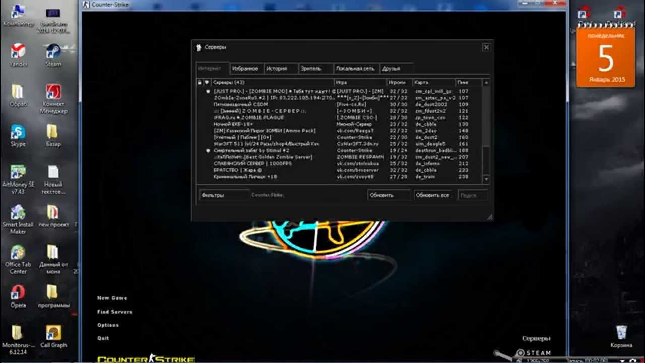Click the Quit menu item
The width and height of the screenshot is (645, 363).
click(x=103, y=338)
